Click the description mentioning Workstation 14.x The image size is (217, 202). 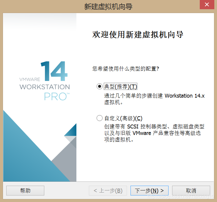click(x=154, y=99)
